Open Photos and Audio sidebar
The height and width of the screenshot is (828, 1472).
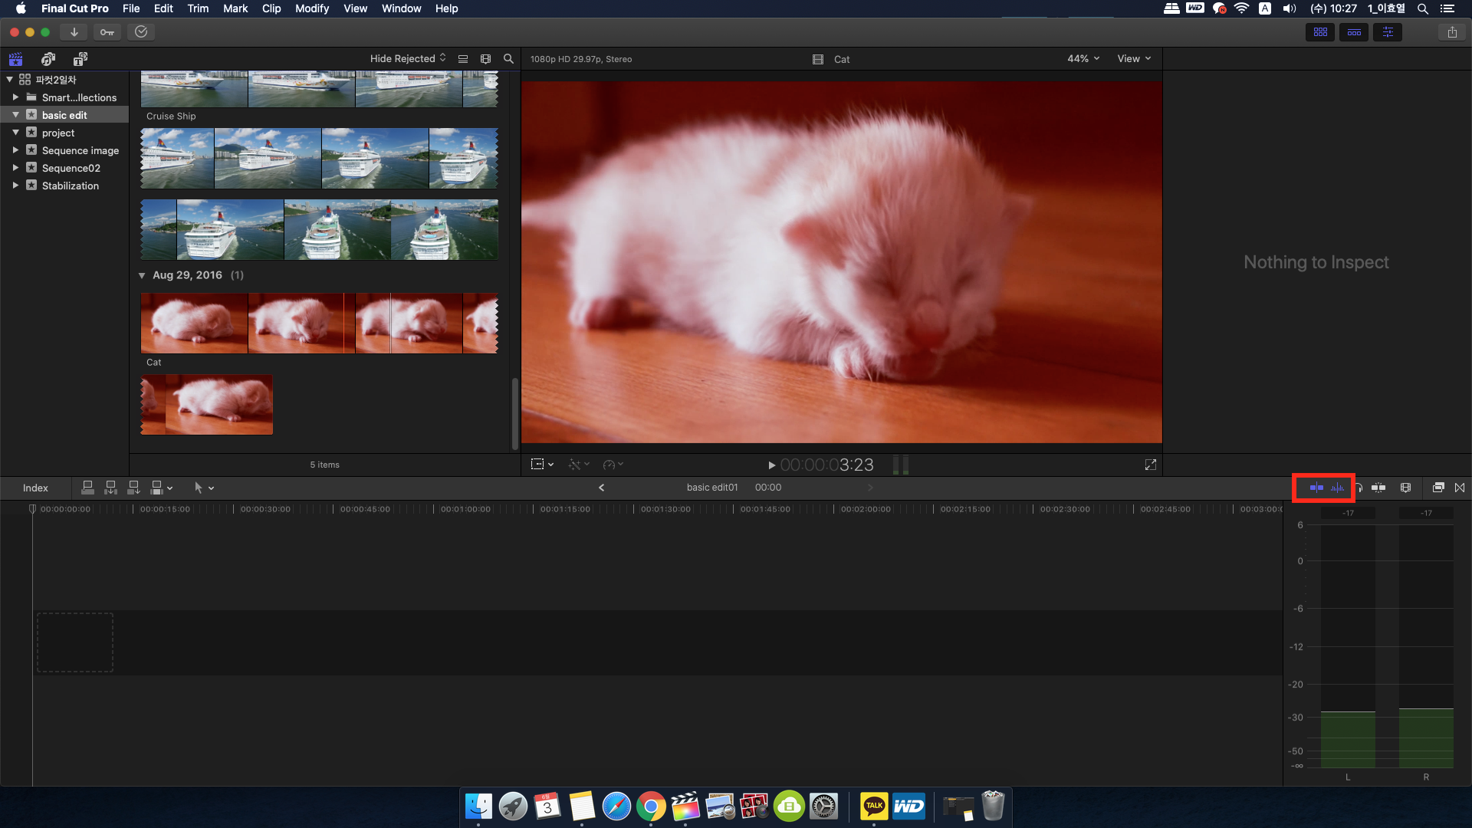pyautogui.click(x=48, y=59)
